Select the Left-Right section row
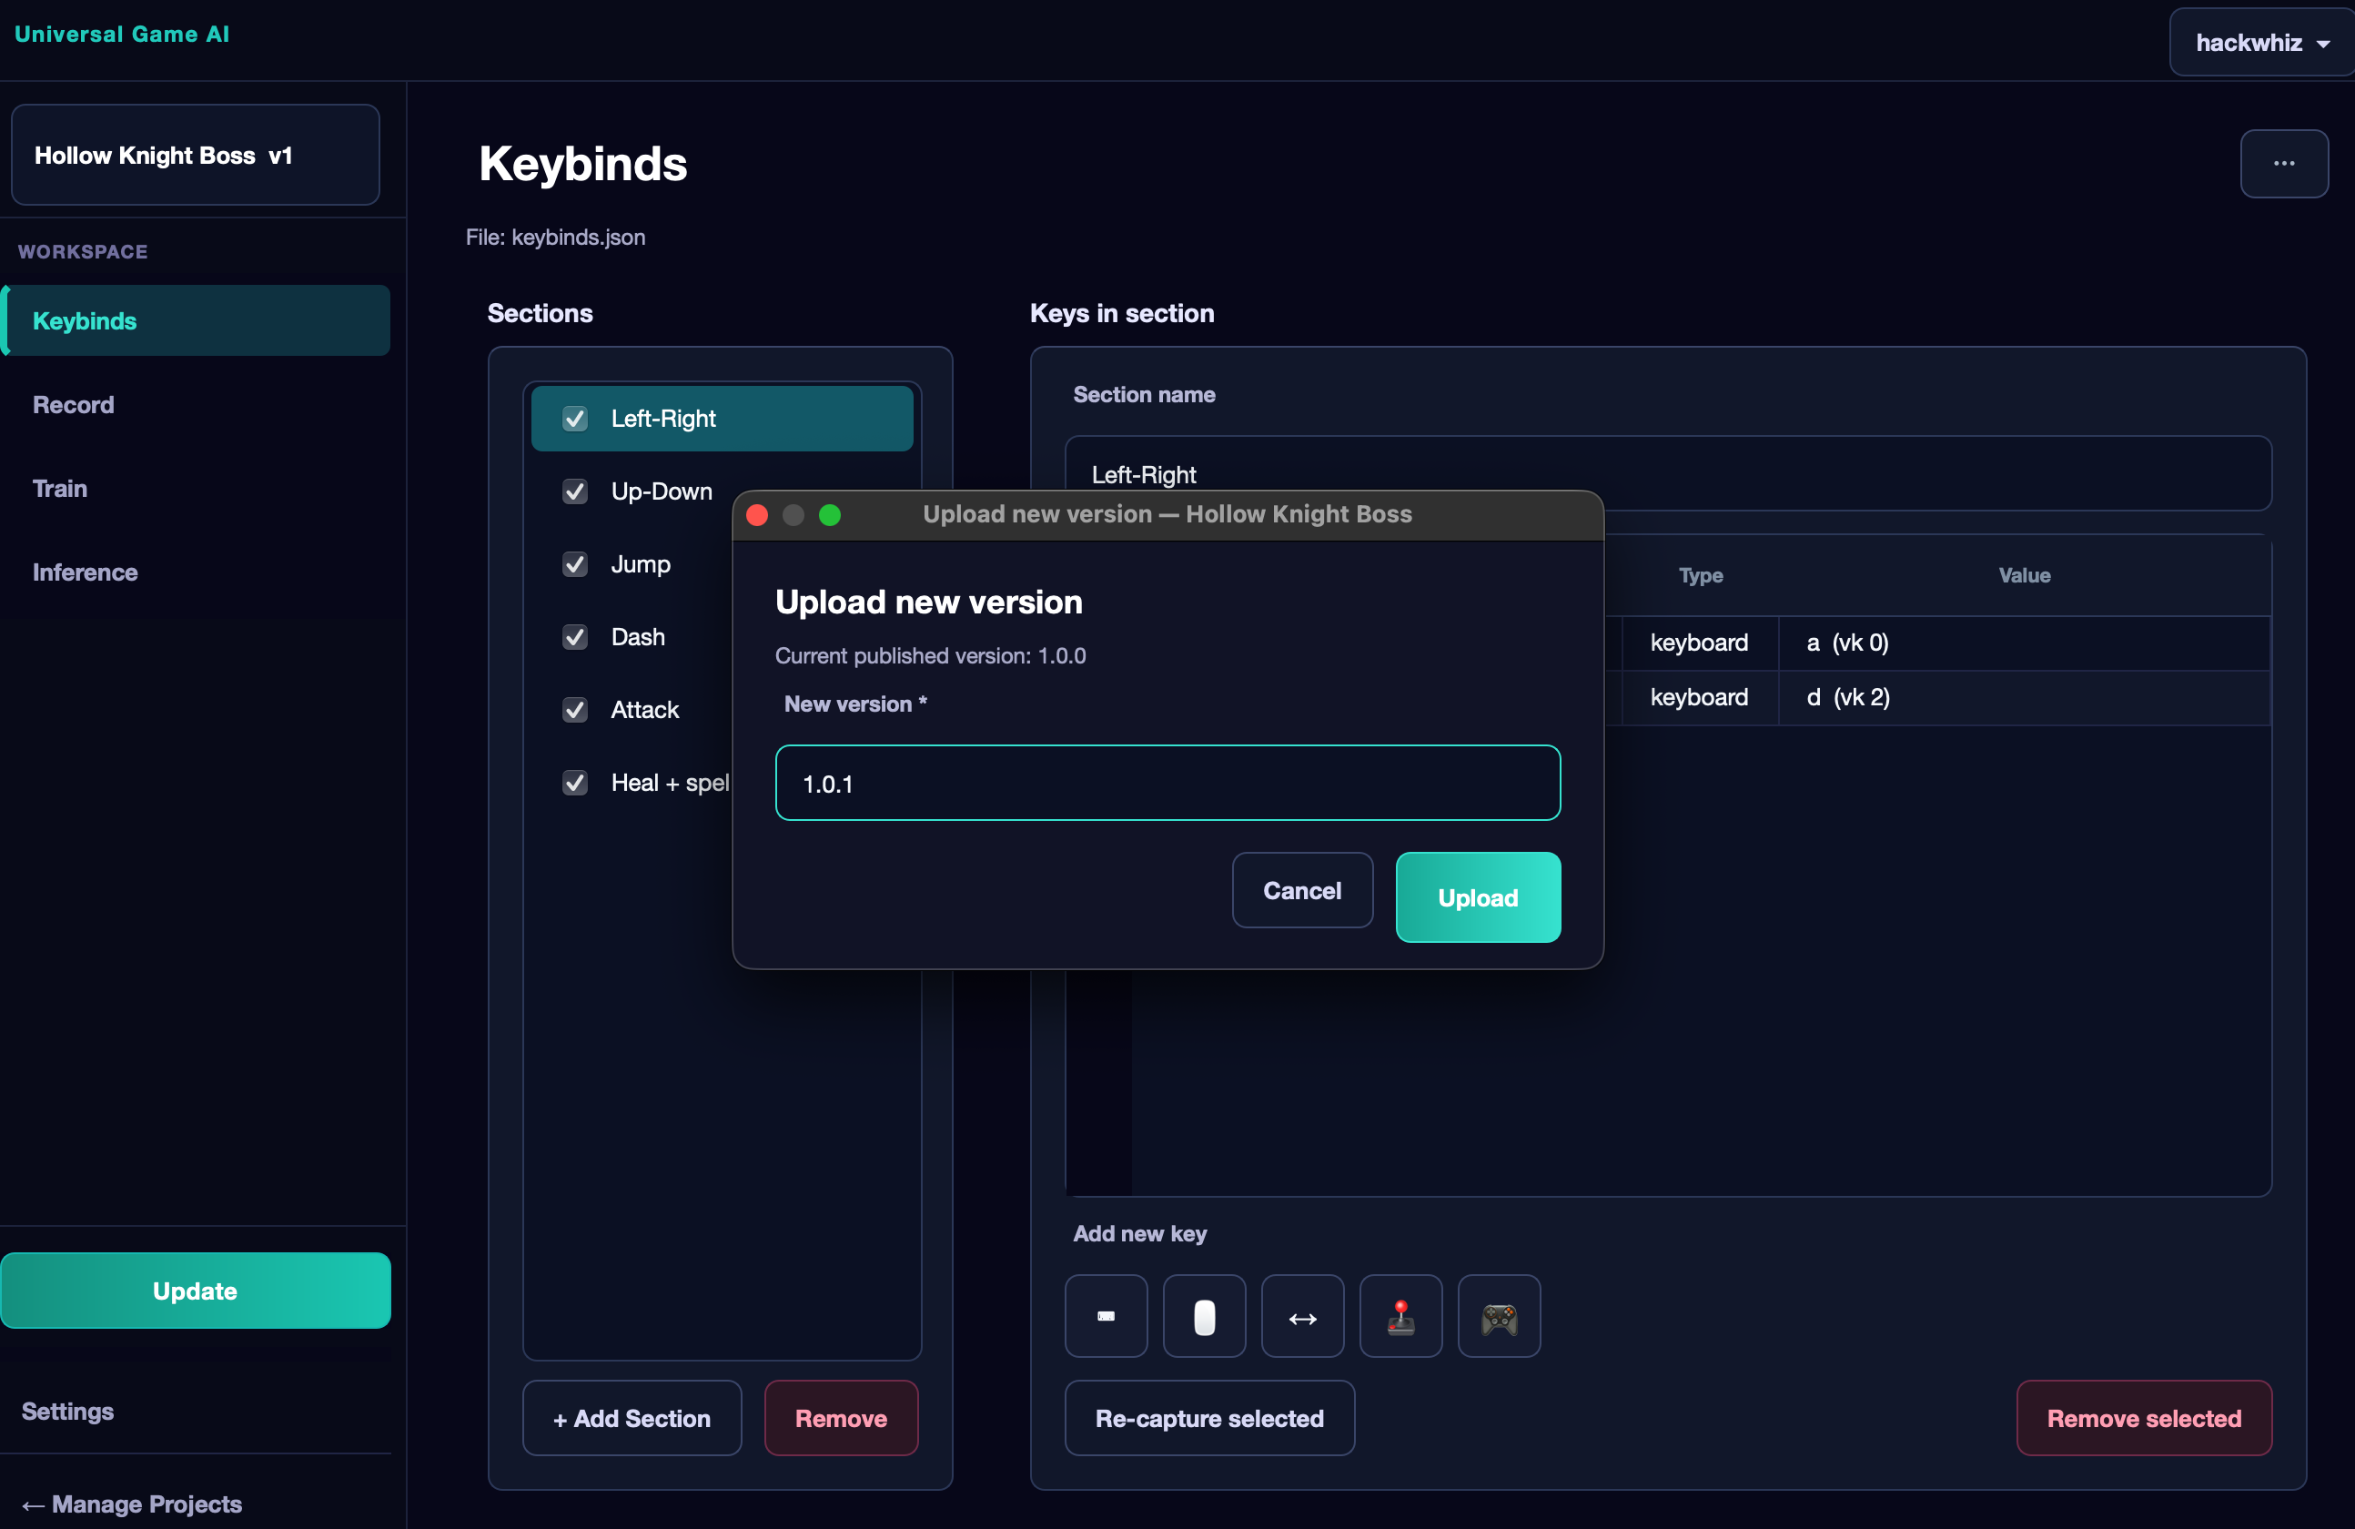The image size is (2355, 1529). [723, 419]
